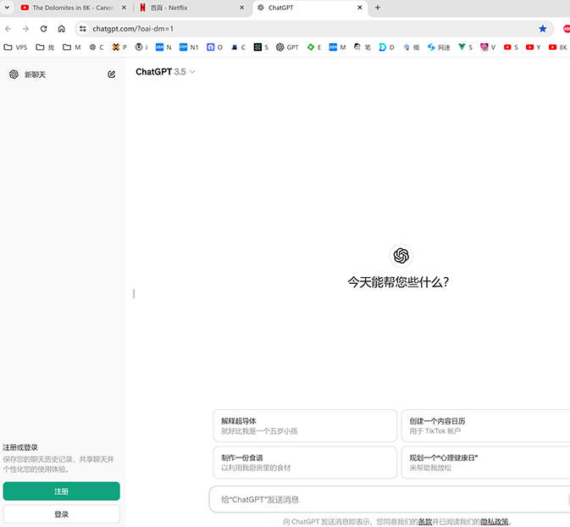Go back to the previous page
This screenshot has width=570, height=527.
click(x=8, y=29)
